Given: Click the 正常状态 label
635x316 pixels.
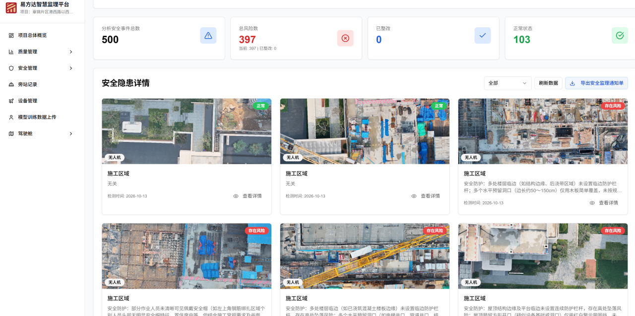Looking at the screenshot, I should coord(523,28).
